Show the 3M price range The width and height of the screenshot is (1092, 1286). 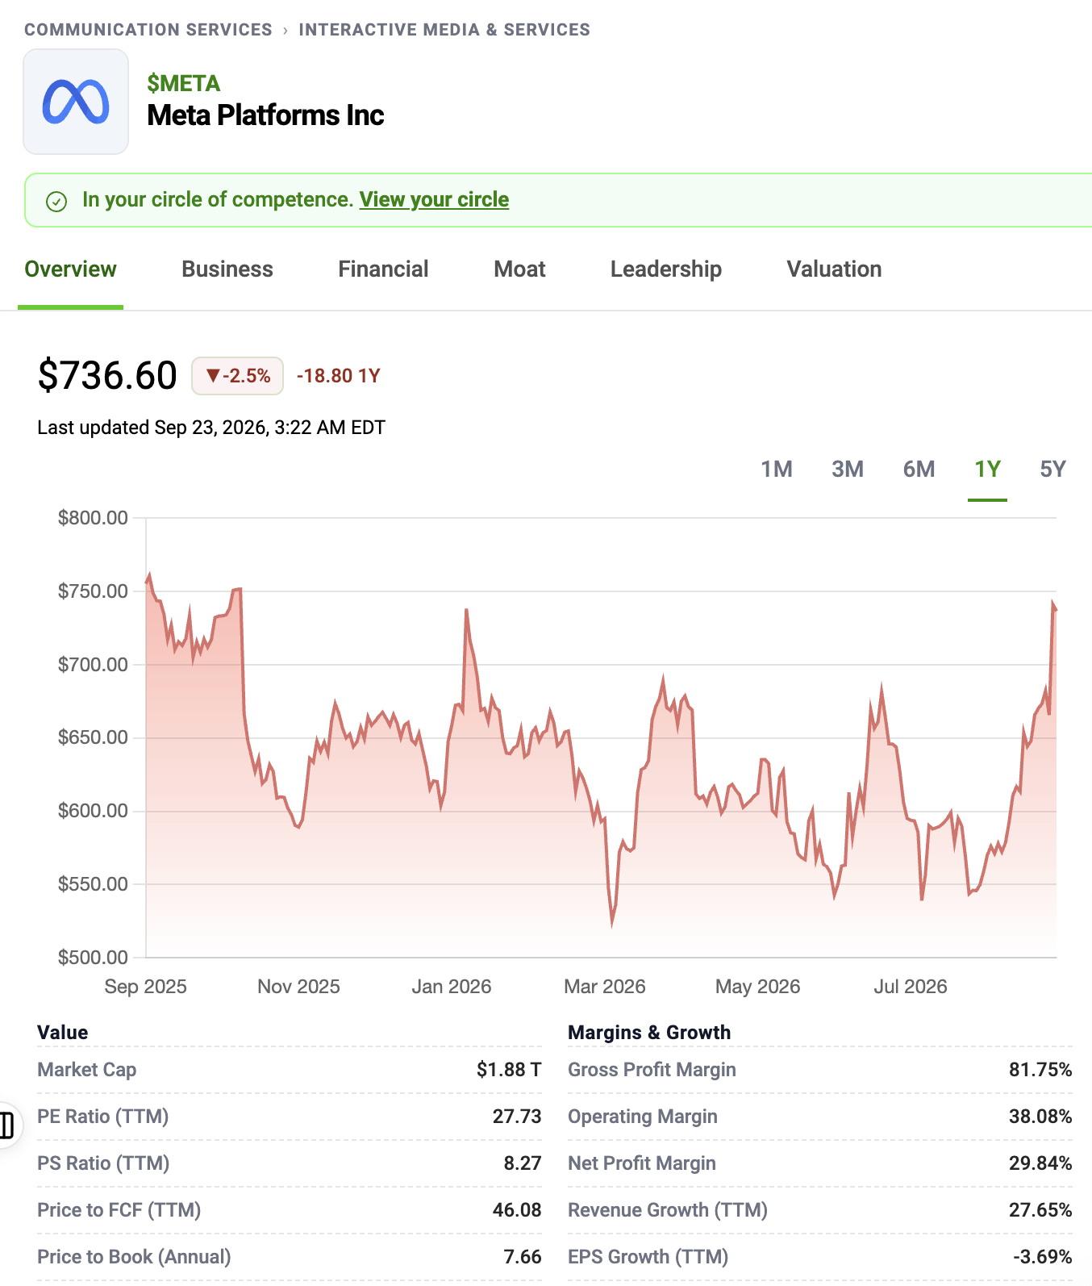[x=848, y=470]
